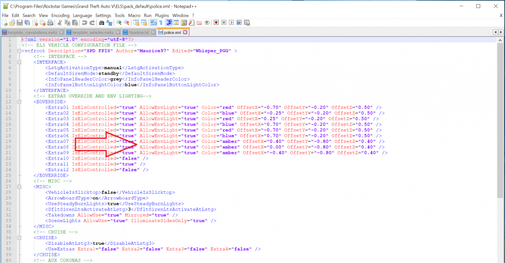Select the police.xml tab
The width and height of the screenshot is (505, 263).
coord(172,32)
